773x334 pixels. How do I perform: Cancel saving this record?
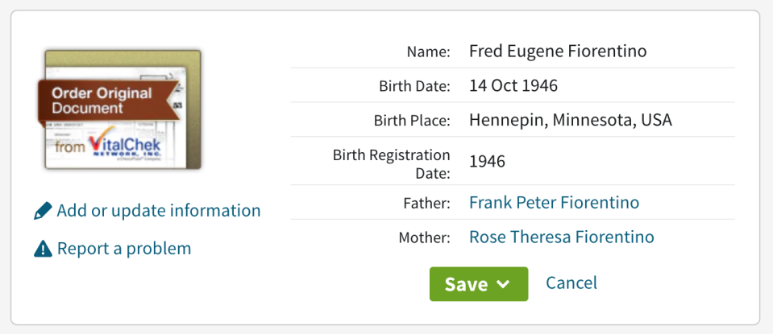[571, 282]
